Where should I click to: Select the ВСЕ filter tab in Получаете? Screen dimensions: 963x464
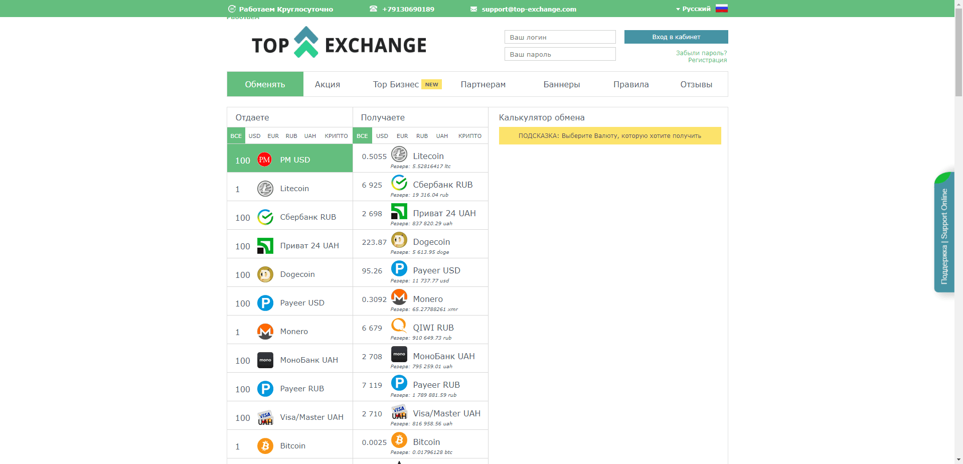tap(362, 135)
